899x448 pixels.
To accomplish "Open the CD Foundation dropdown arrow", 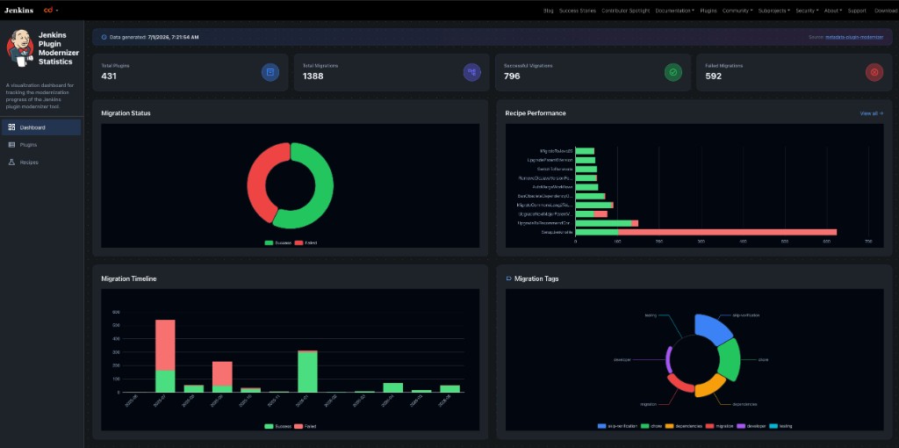I will point(57,11).
